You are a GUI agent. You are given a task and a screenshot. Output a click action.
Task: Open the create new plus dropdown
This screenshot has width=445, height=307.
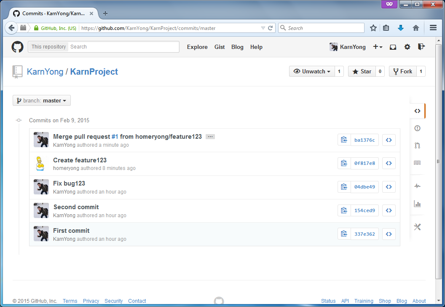pos(378,47)
